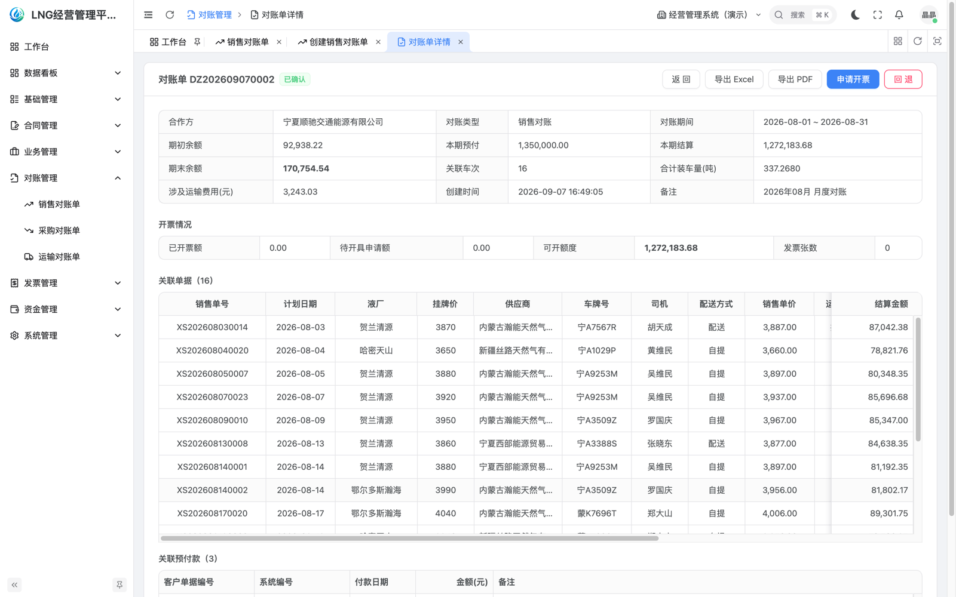The height and width of the screenshot is (597, 956).
Task: Pin the 工作台 tab
Action: tap(197, 42)
